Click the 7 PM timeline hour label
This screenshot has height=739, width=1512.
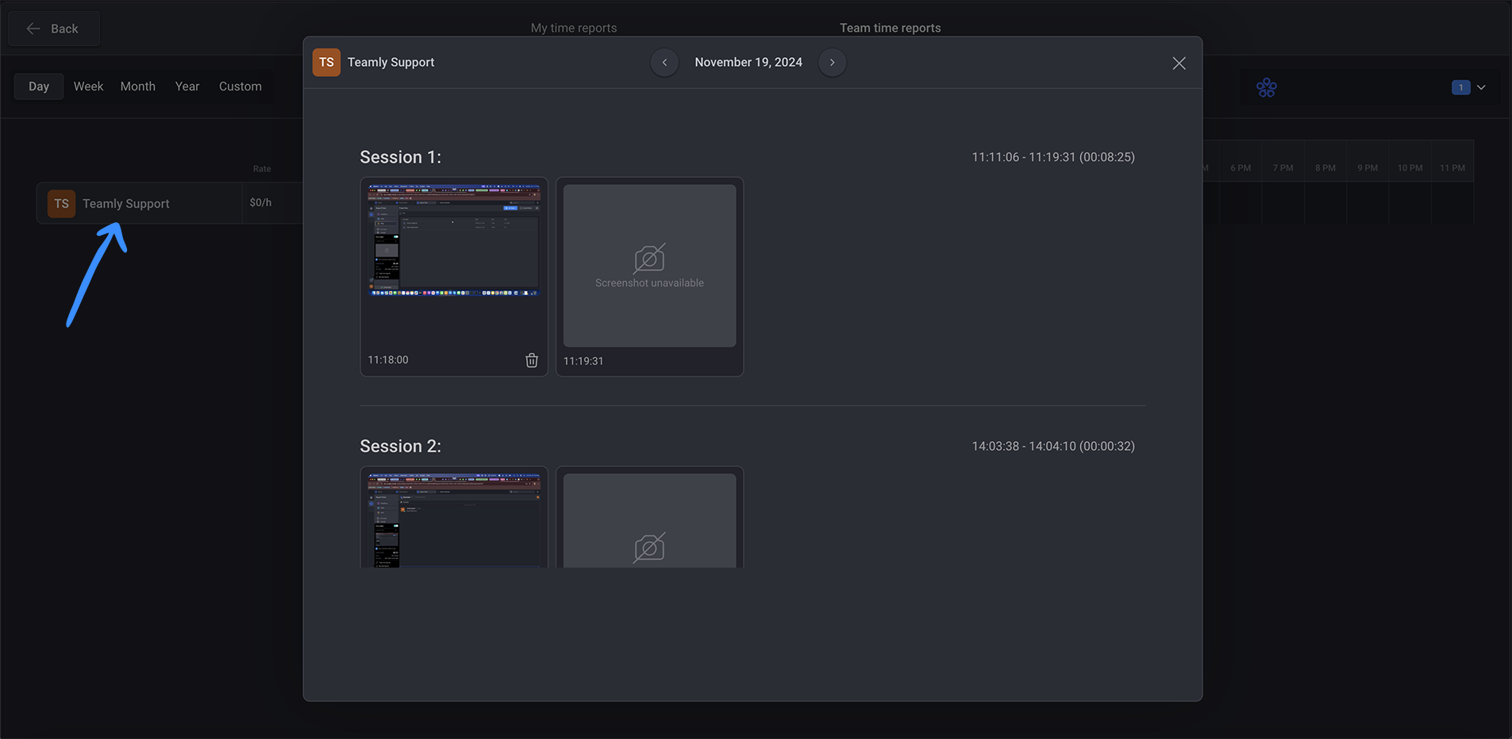coord(1283,167)
